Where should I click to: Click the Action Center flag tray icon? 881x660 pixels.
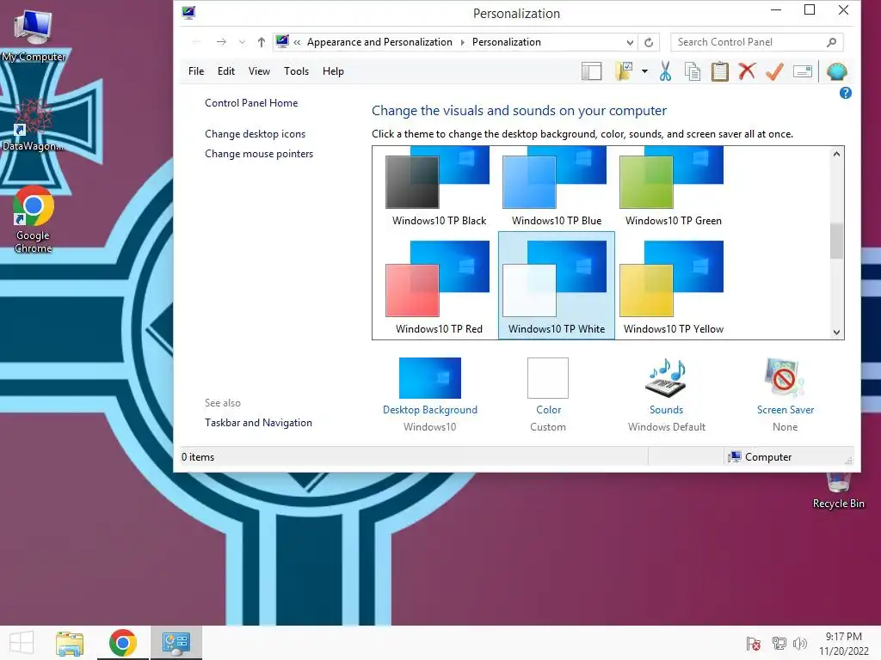tap(753, 644)
